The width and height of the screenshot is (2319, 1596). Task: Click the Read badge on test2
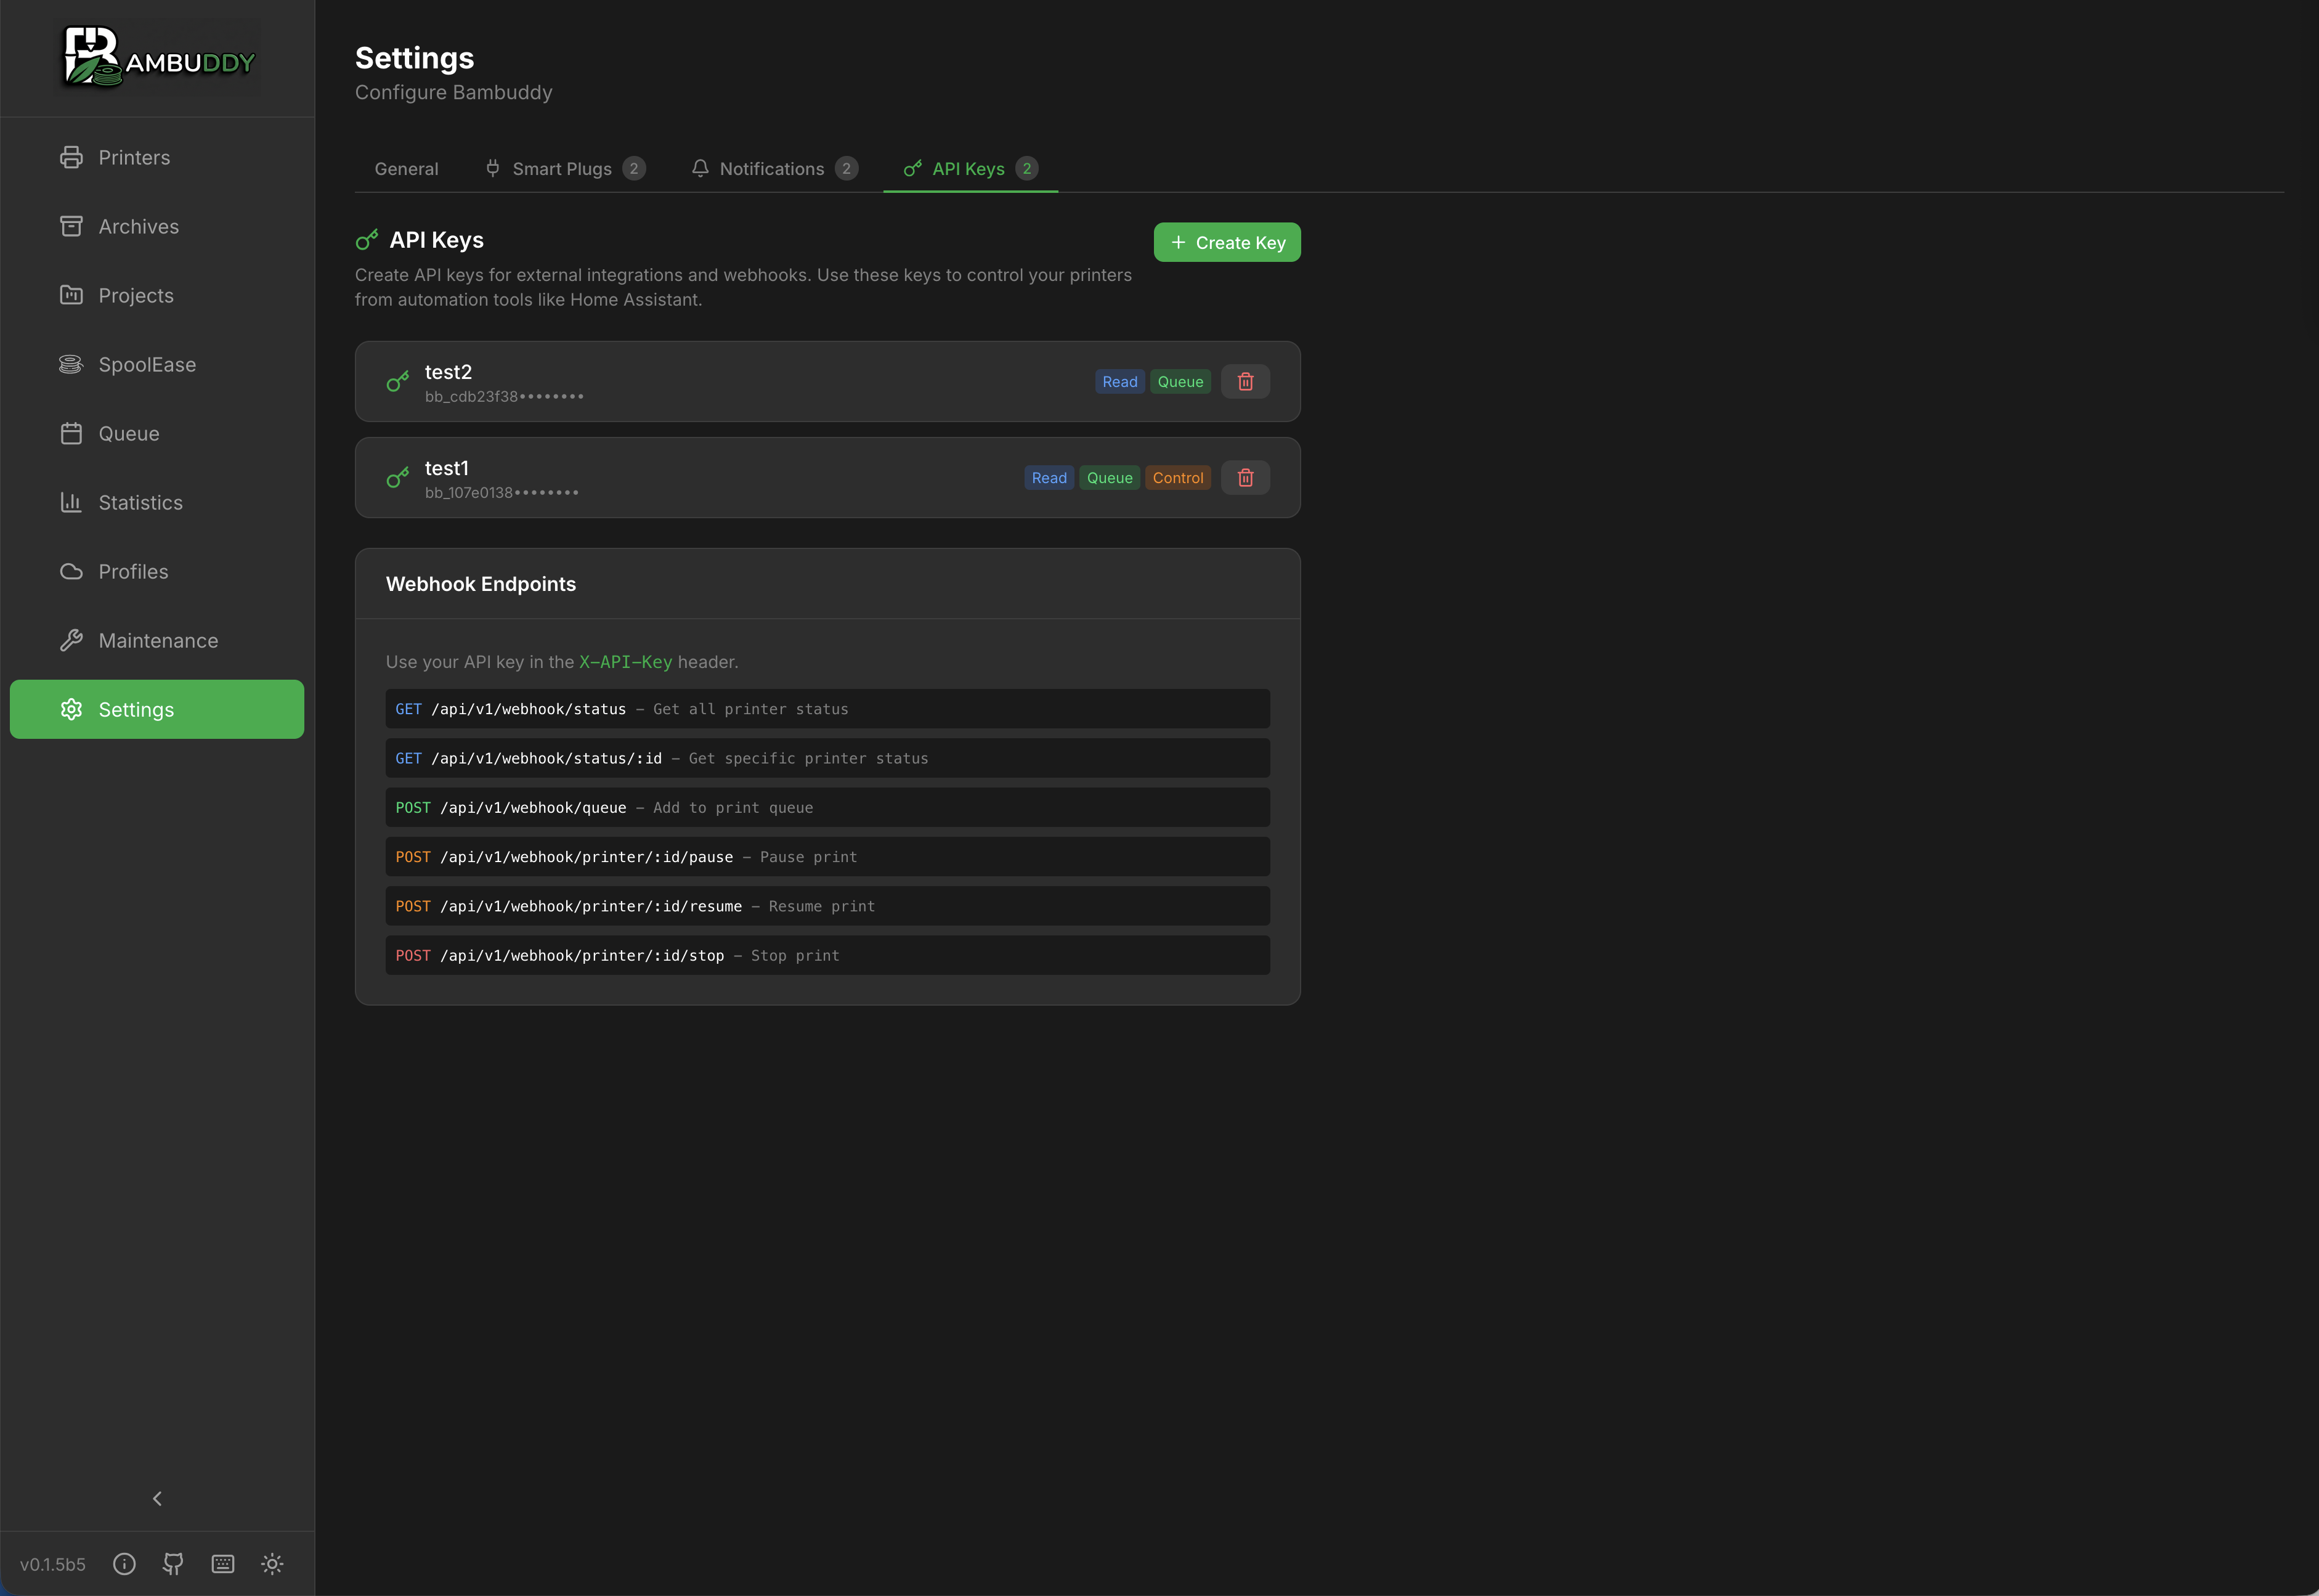click(1119, 381)
